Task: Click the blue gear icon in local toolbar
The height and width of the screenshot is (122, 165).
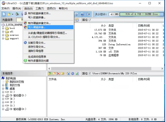Action: point(72,74)
